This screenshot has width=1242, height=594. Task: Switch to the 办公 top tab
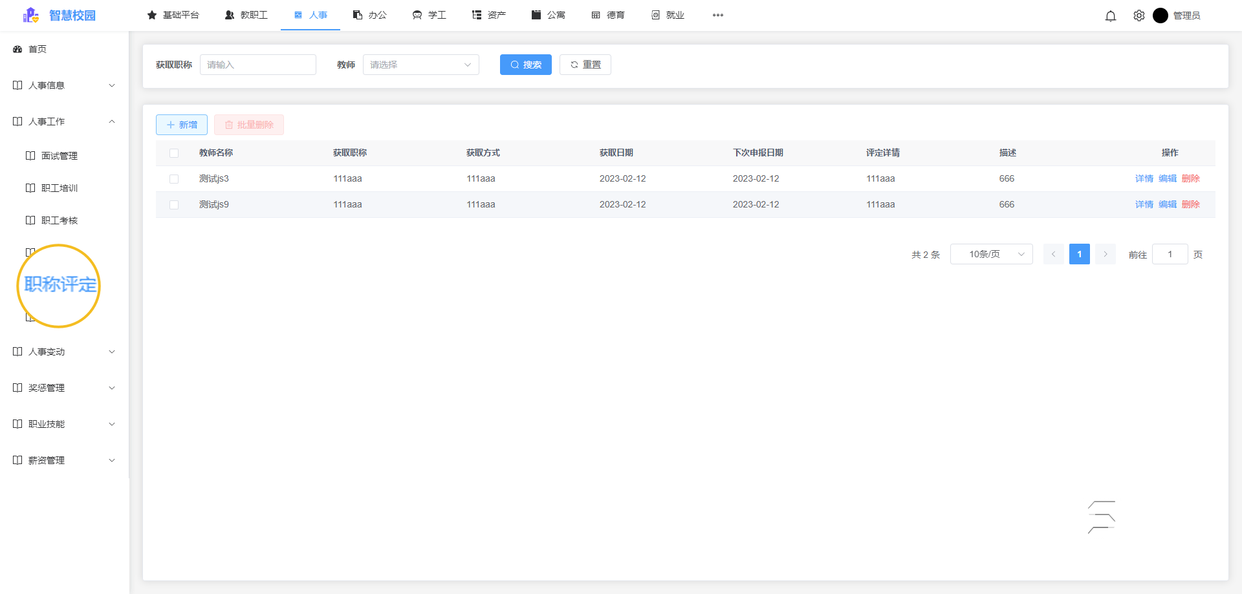[x=370, y=15]
